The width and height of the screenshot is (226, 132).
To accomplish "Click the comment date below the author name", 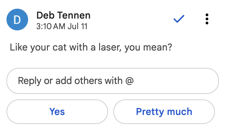I will click(62, 26).
